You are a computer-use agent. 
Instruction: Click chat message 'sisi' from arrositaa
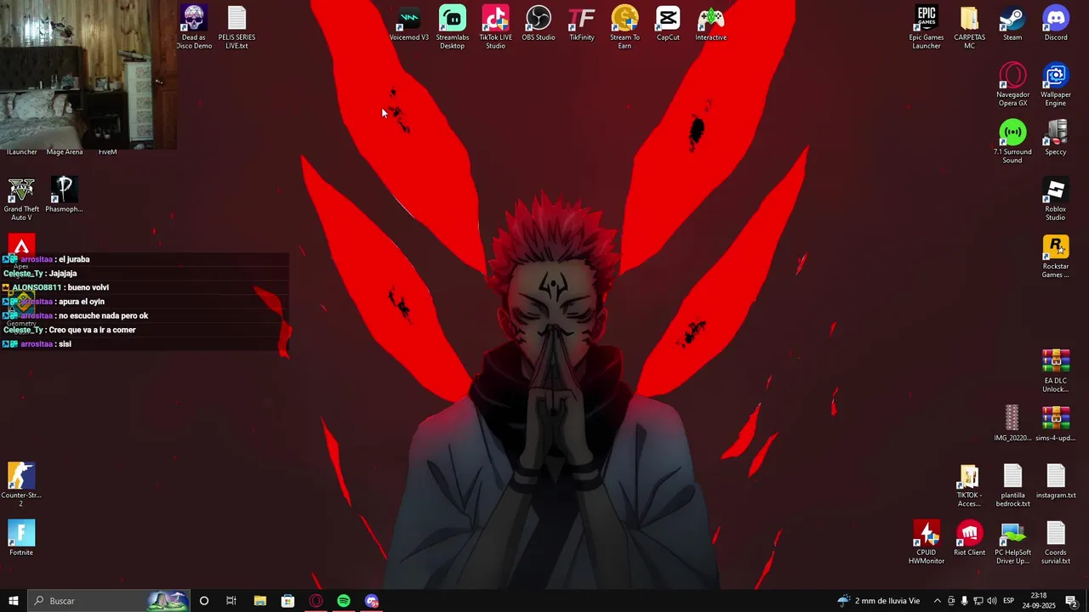click(x=65, y=344)
